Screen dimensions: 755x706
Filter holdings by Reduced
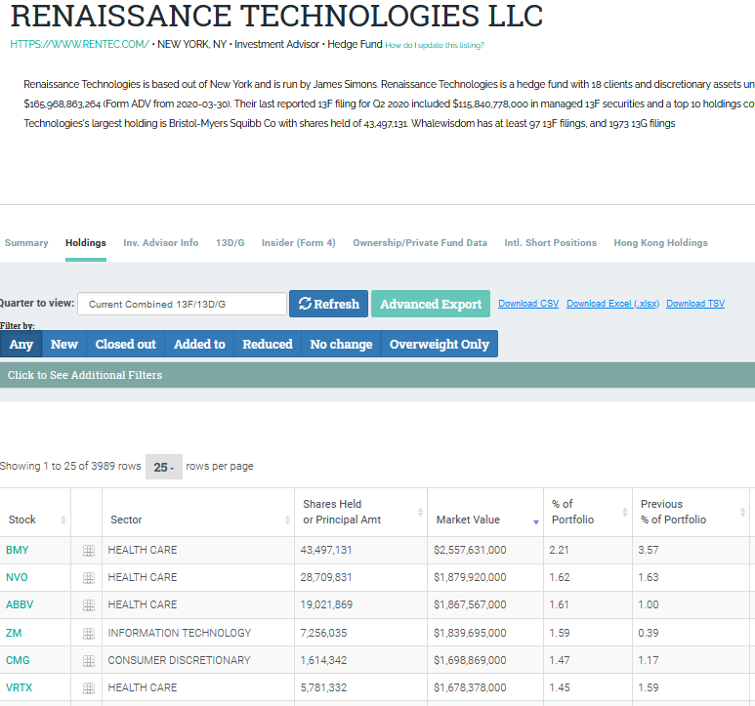pyautogui.click(x=268, y=344)
